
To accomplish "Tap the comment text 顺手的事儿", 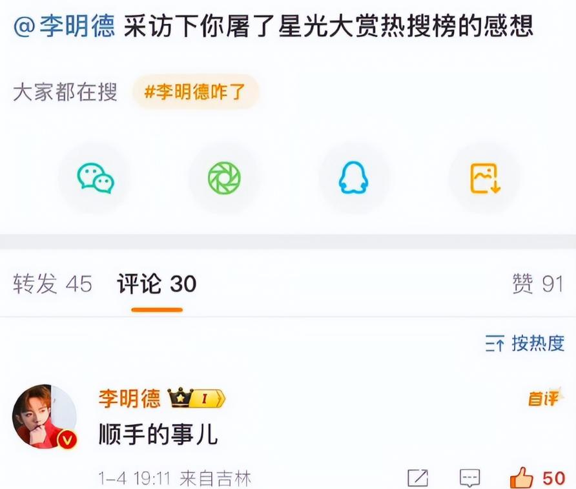I will pyautogui.click(x=158, y=434).
